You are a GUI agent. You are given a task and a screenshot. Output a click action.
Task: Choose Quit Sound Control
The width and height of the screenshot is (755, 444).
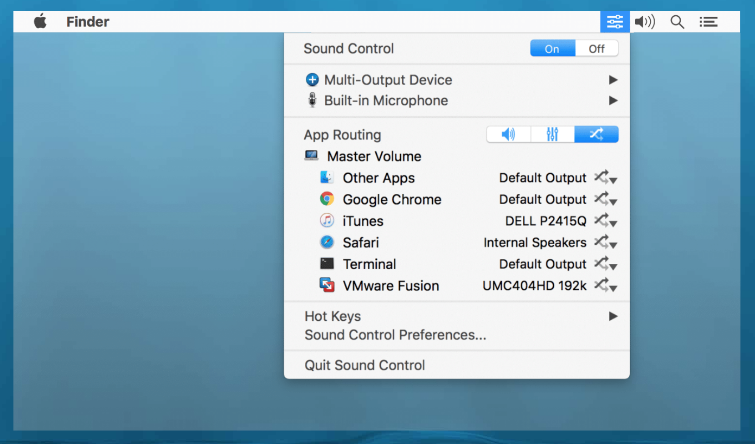[364, 365]
